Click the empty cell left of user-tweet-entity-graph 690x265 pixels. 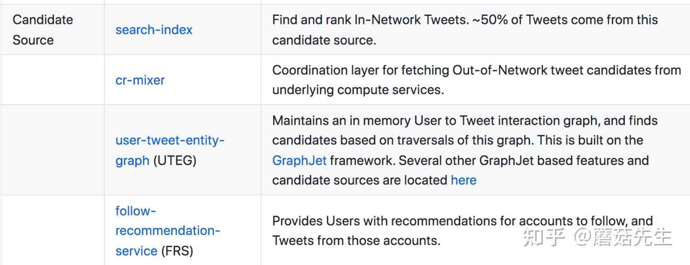coord(52,150)
